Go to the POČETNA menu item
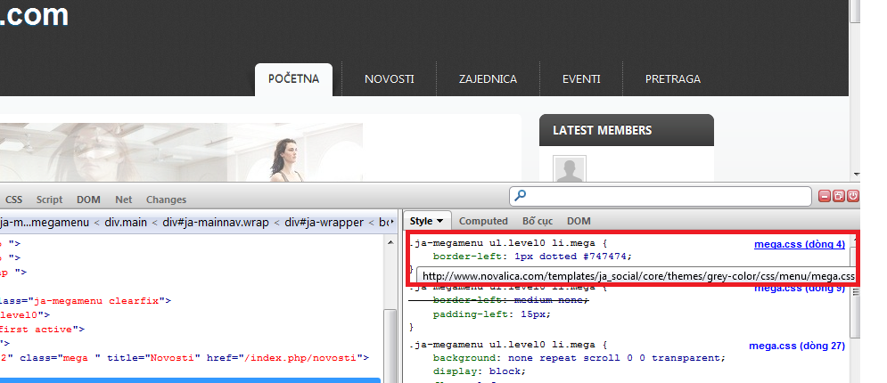Screen dimensions: 887x383 pos(293,79)
